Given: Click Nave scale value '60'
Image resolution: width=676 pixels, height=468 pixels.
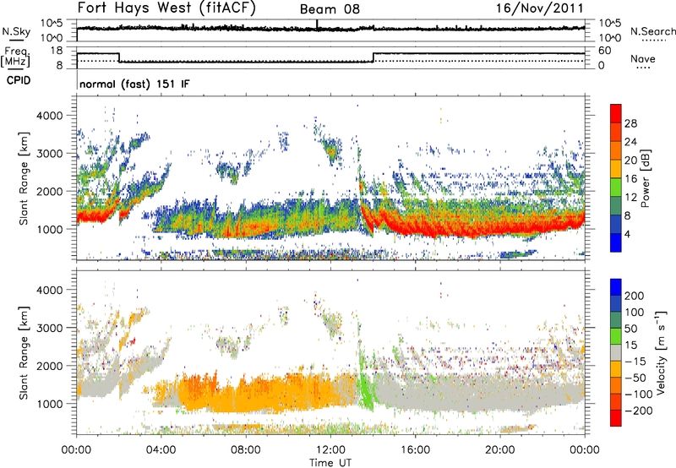Looking at the screenshot, I should pos(604,51).
